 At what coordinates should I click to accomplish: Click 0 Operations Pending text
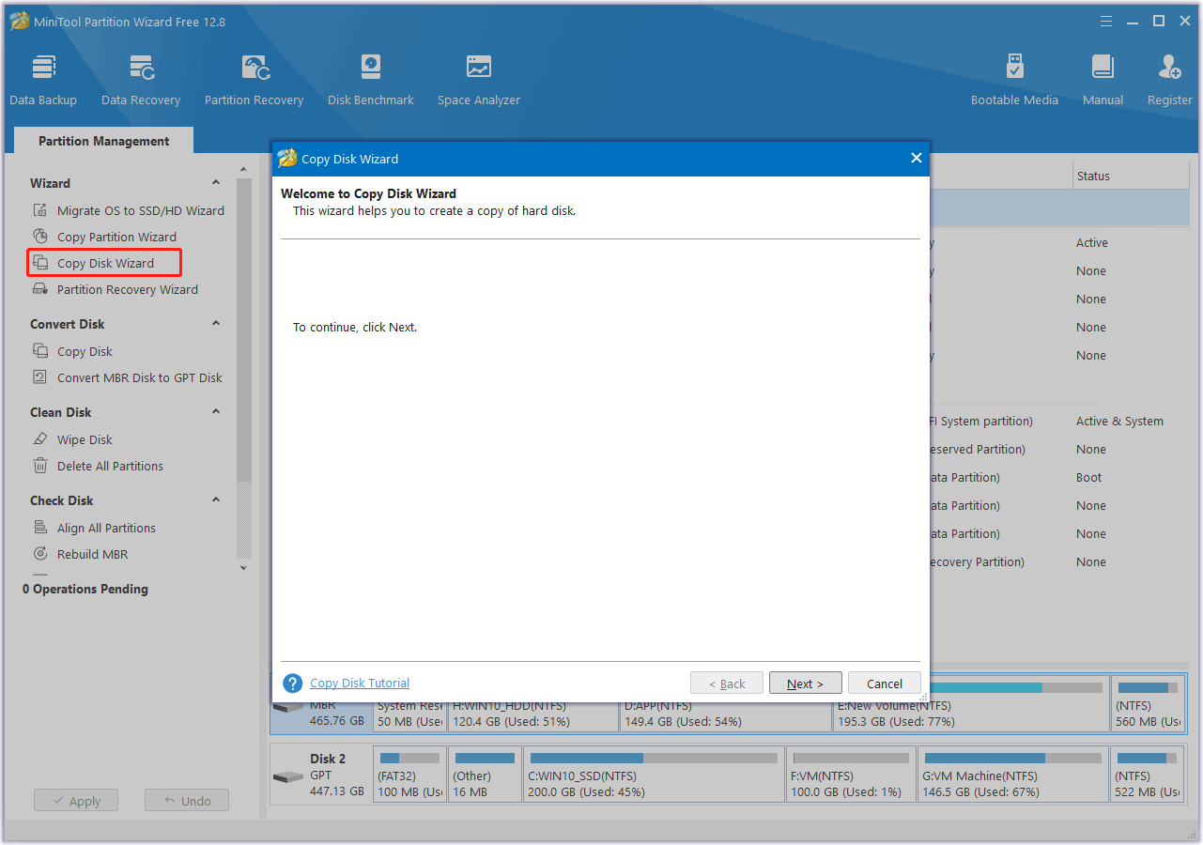tap(85, 589)
